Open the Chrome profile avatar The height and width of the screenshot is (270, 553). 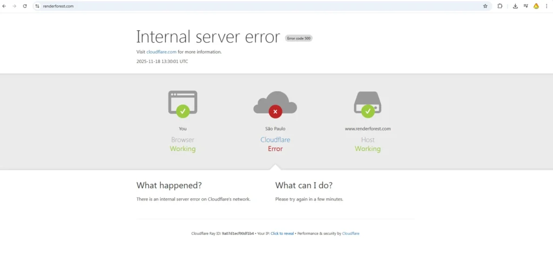[536, 6]
